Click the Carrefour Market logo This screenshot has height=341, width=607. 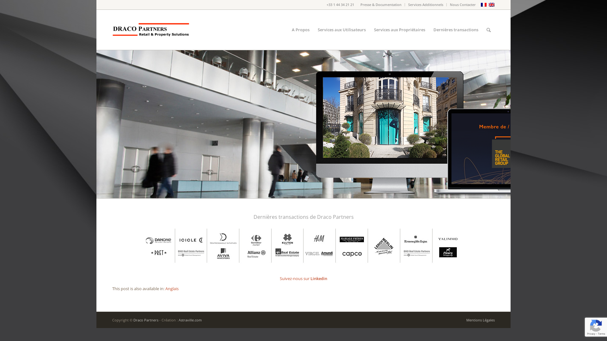(256, 240)
